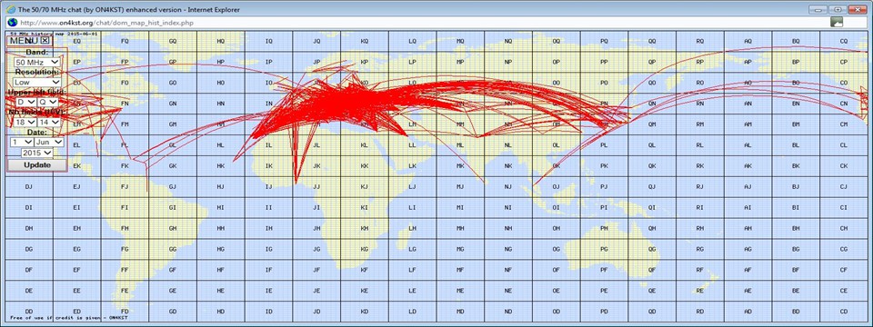
Task: Click the Internet Explorer logo in title bar
Action: click(x=10, y=8)
